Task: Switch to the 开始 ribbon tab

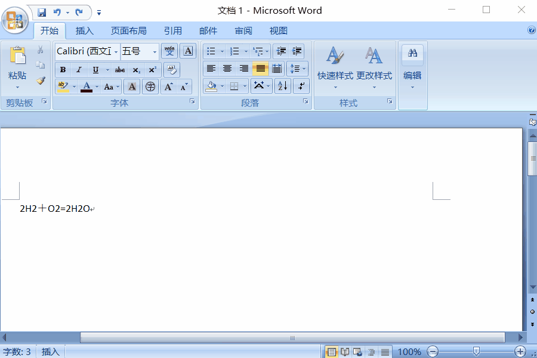Action: point(50,31)
